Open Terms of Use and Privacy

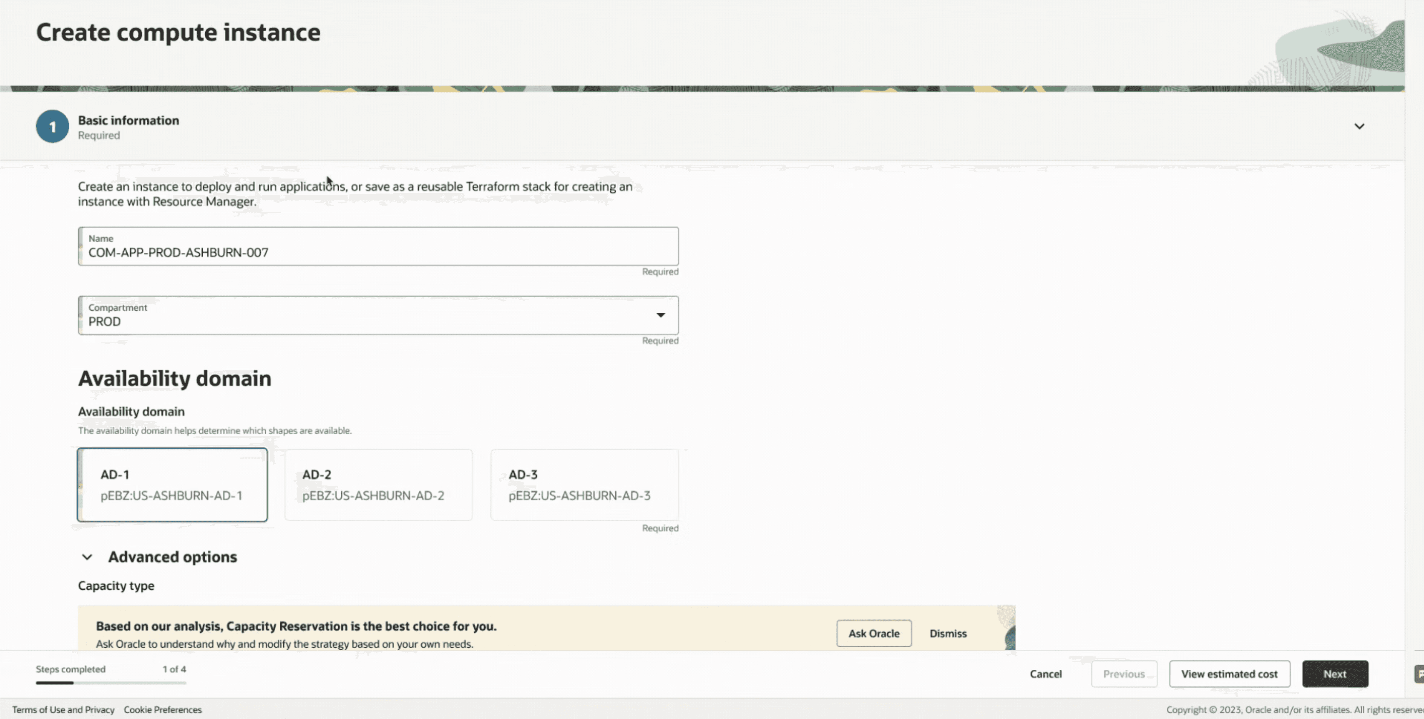[x=63, y=709]
